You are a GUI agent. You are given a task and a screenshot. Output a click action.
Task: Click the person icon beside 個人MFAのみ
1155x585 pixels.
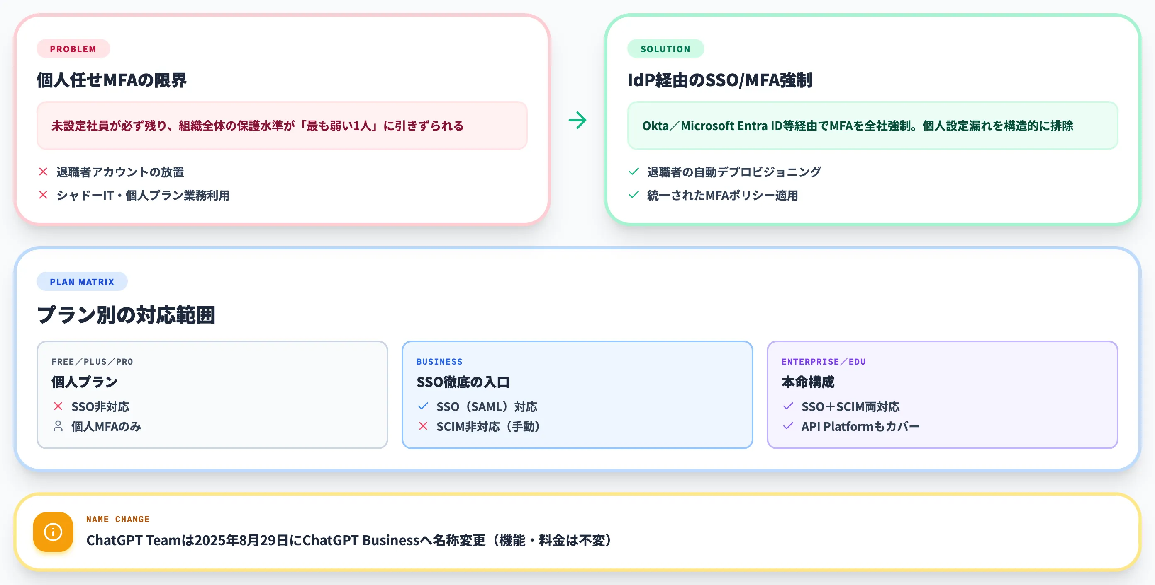pyautogui.click(x=58, y=426)
